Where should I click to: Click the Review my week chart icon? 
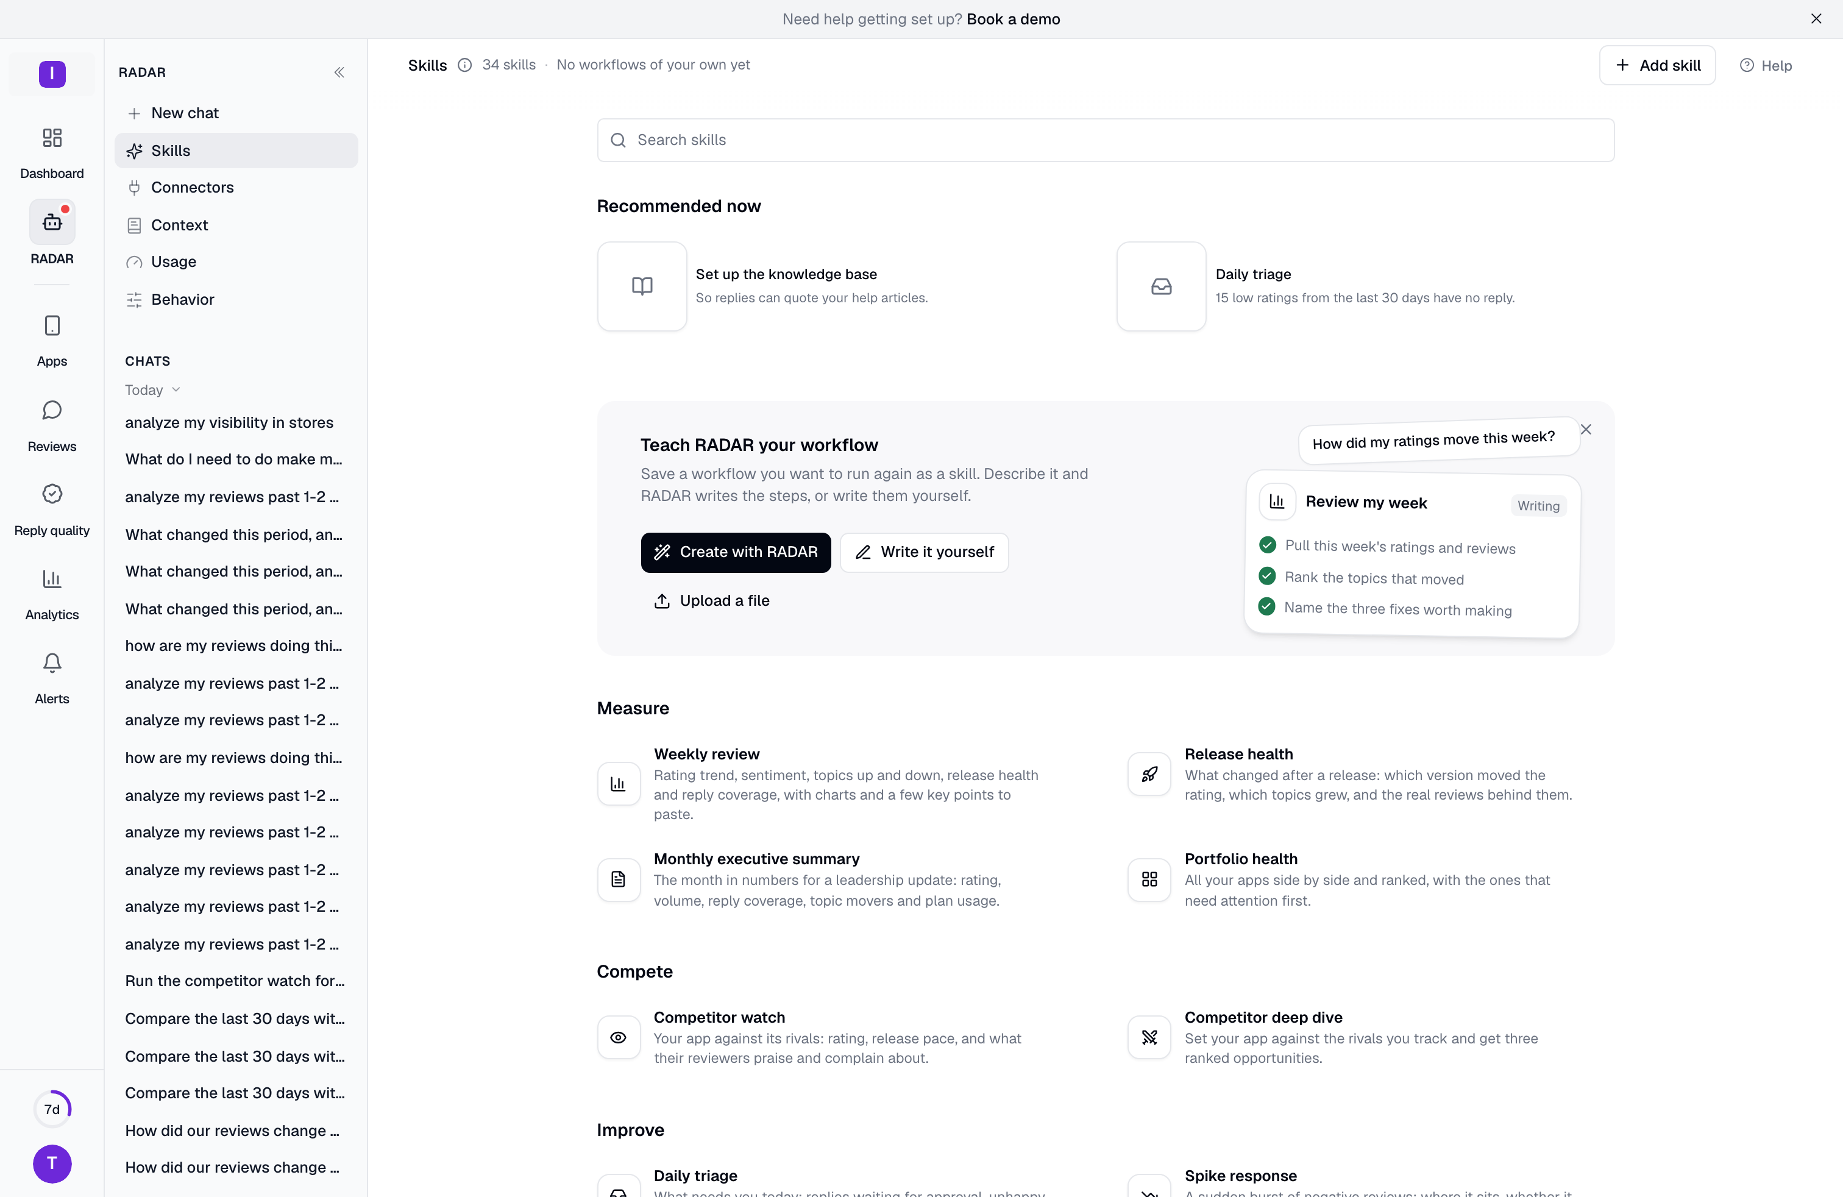[x=1277, y=502]
